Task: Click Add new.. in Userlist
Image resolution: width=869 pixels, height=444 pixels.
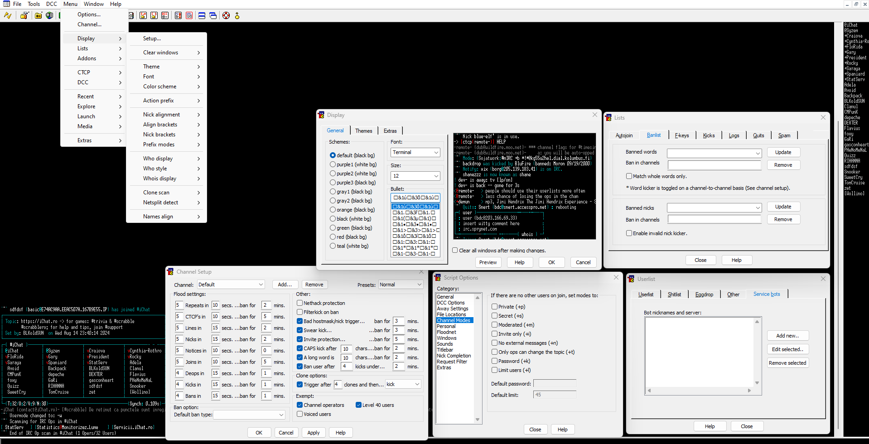Action: pyautogui.click(x=788, y=336)
